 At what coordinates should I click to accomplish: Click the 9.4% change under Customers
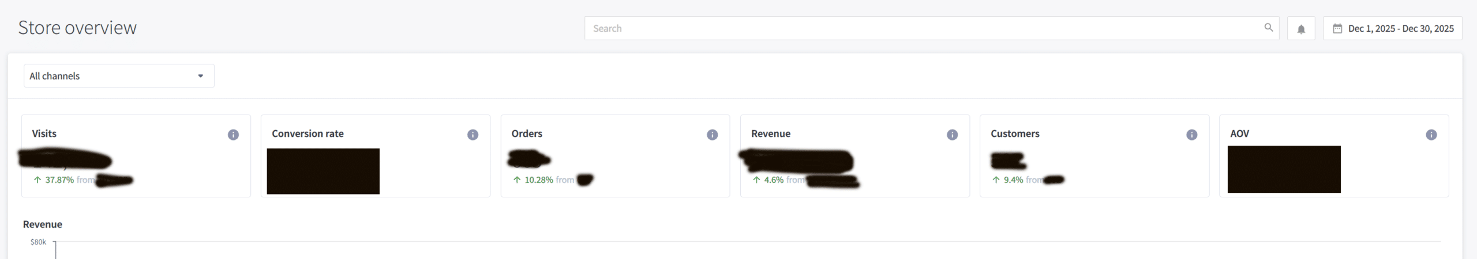point(1013,180)
